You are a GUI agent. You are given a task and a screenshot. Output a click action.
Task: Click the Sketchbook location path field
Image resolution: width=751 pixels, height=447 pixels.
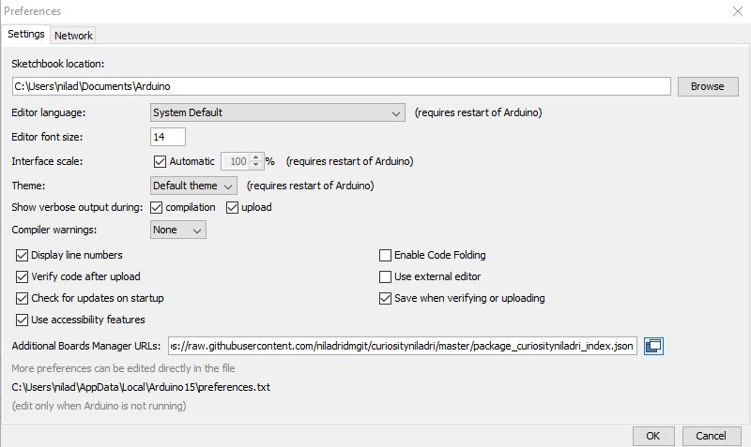click(x=342, y=86)
